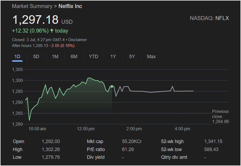Open the 1M chart range

[55, 57]
